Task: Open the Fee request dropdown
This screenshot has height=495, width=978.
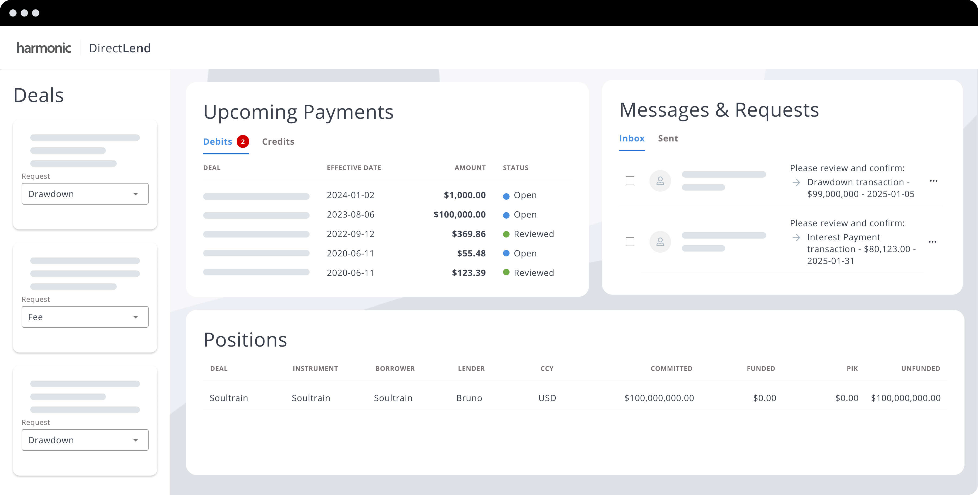Action: [85, 317]
